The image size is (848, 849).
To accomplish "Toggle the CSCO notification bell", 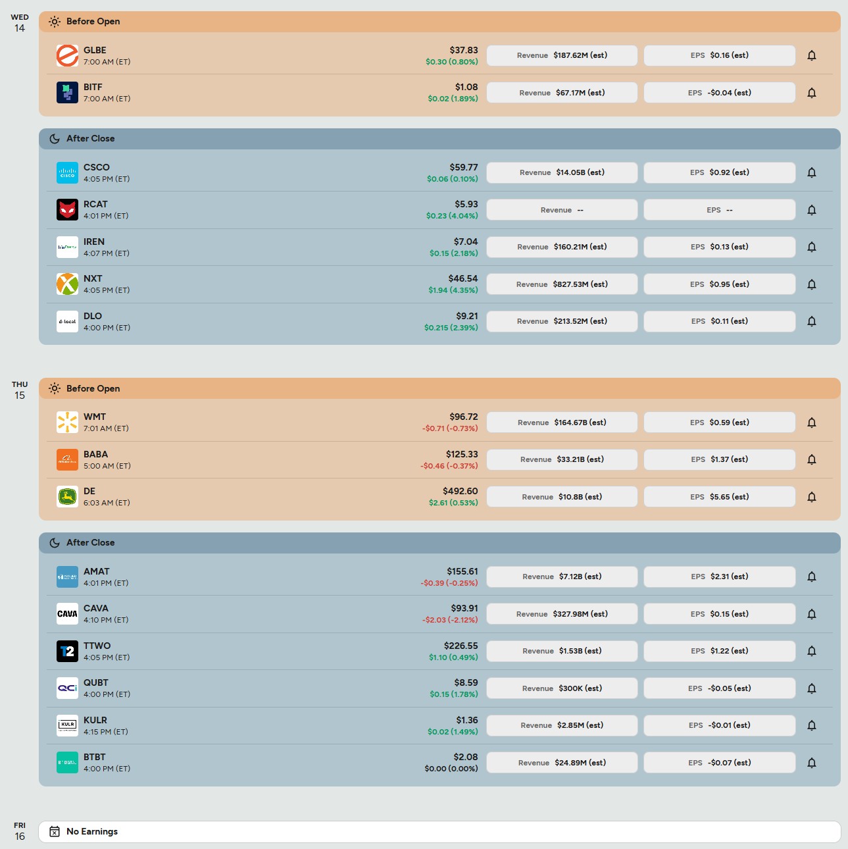I will click(812, 172).
